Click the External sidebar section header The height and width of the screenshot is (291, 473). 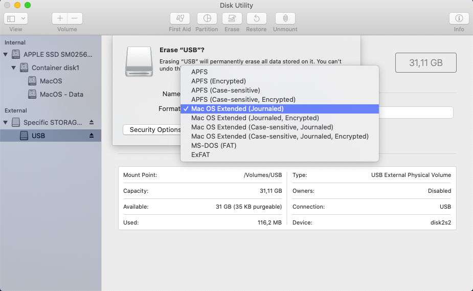tap(16, 110)
